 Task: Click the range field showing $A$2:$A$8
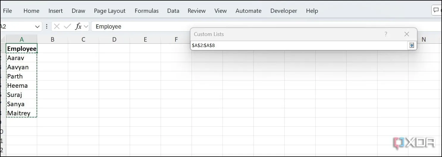coord(297,45)
